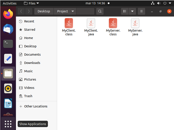The image size is (174, 130).
Task: Click Desktop in the path bar
Action: tap(44, 11)
